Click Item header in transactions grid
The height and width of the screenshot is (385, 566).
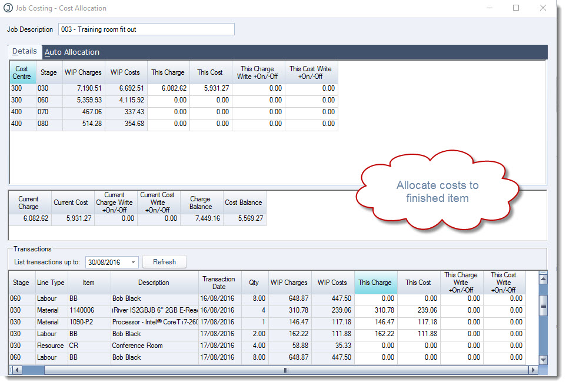point(89,283)
